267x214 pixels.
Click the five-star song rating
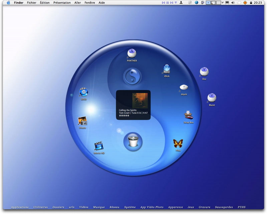click(x=124, y=116)
